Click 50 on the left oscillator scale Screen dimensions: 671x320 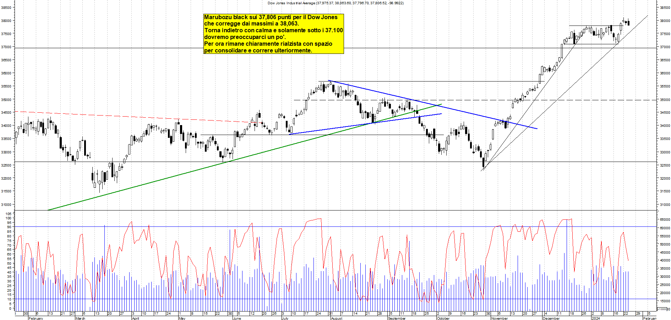[x=9, y=263]
